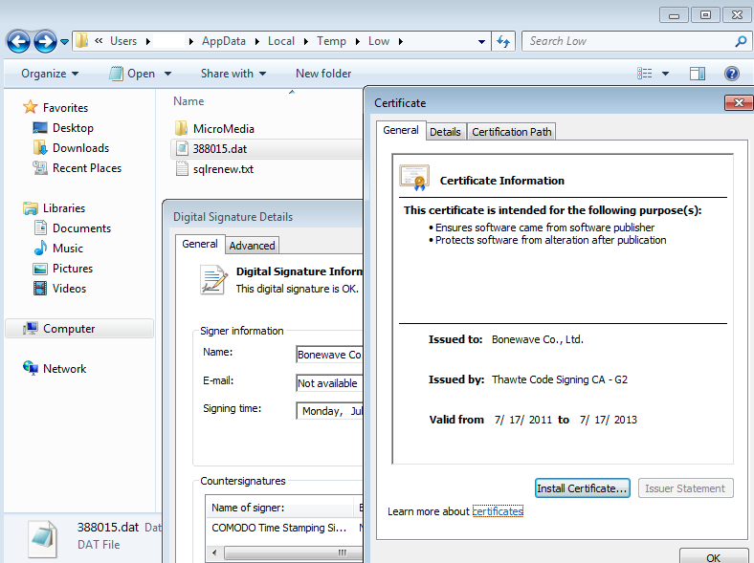Expand the Open button dropdown arrow
The width and height of the screenshot is (754, 563).
point(167,74)
